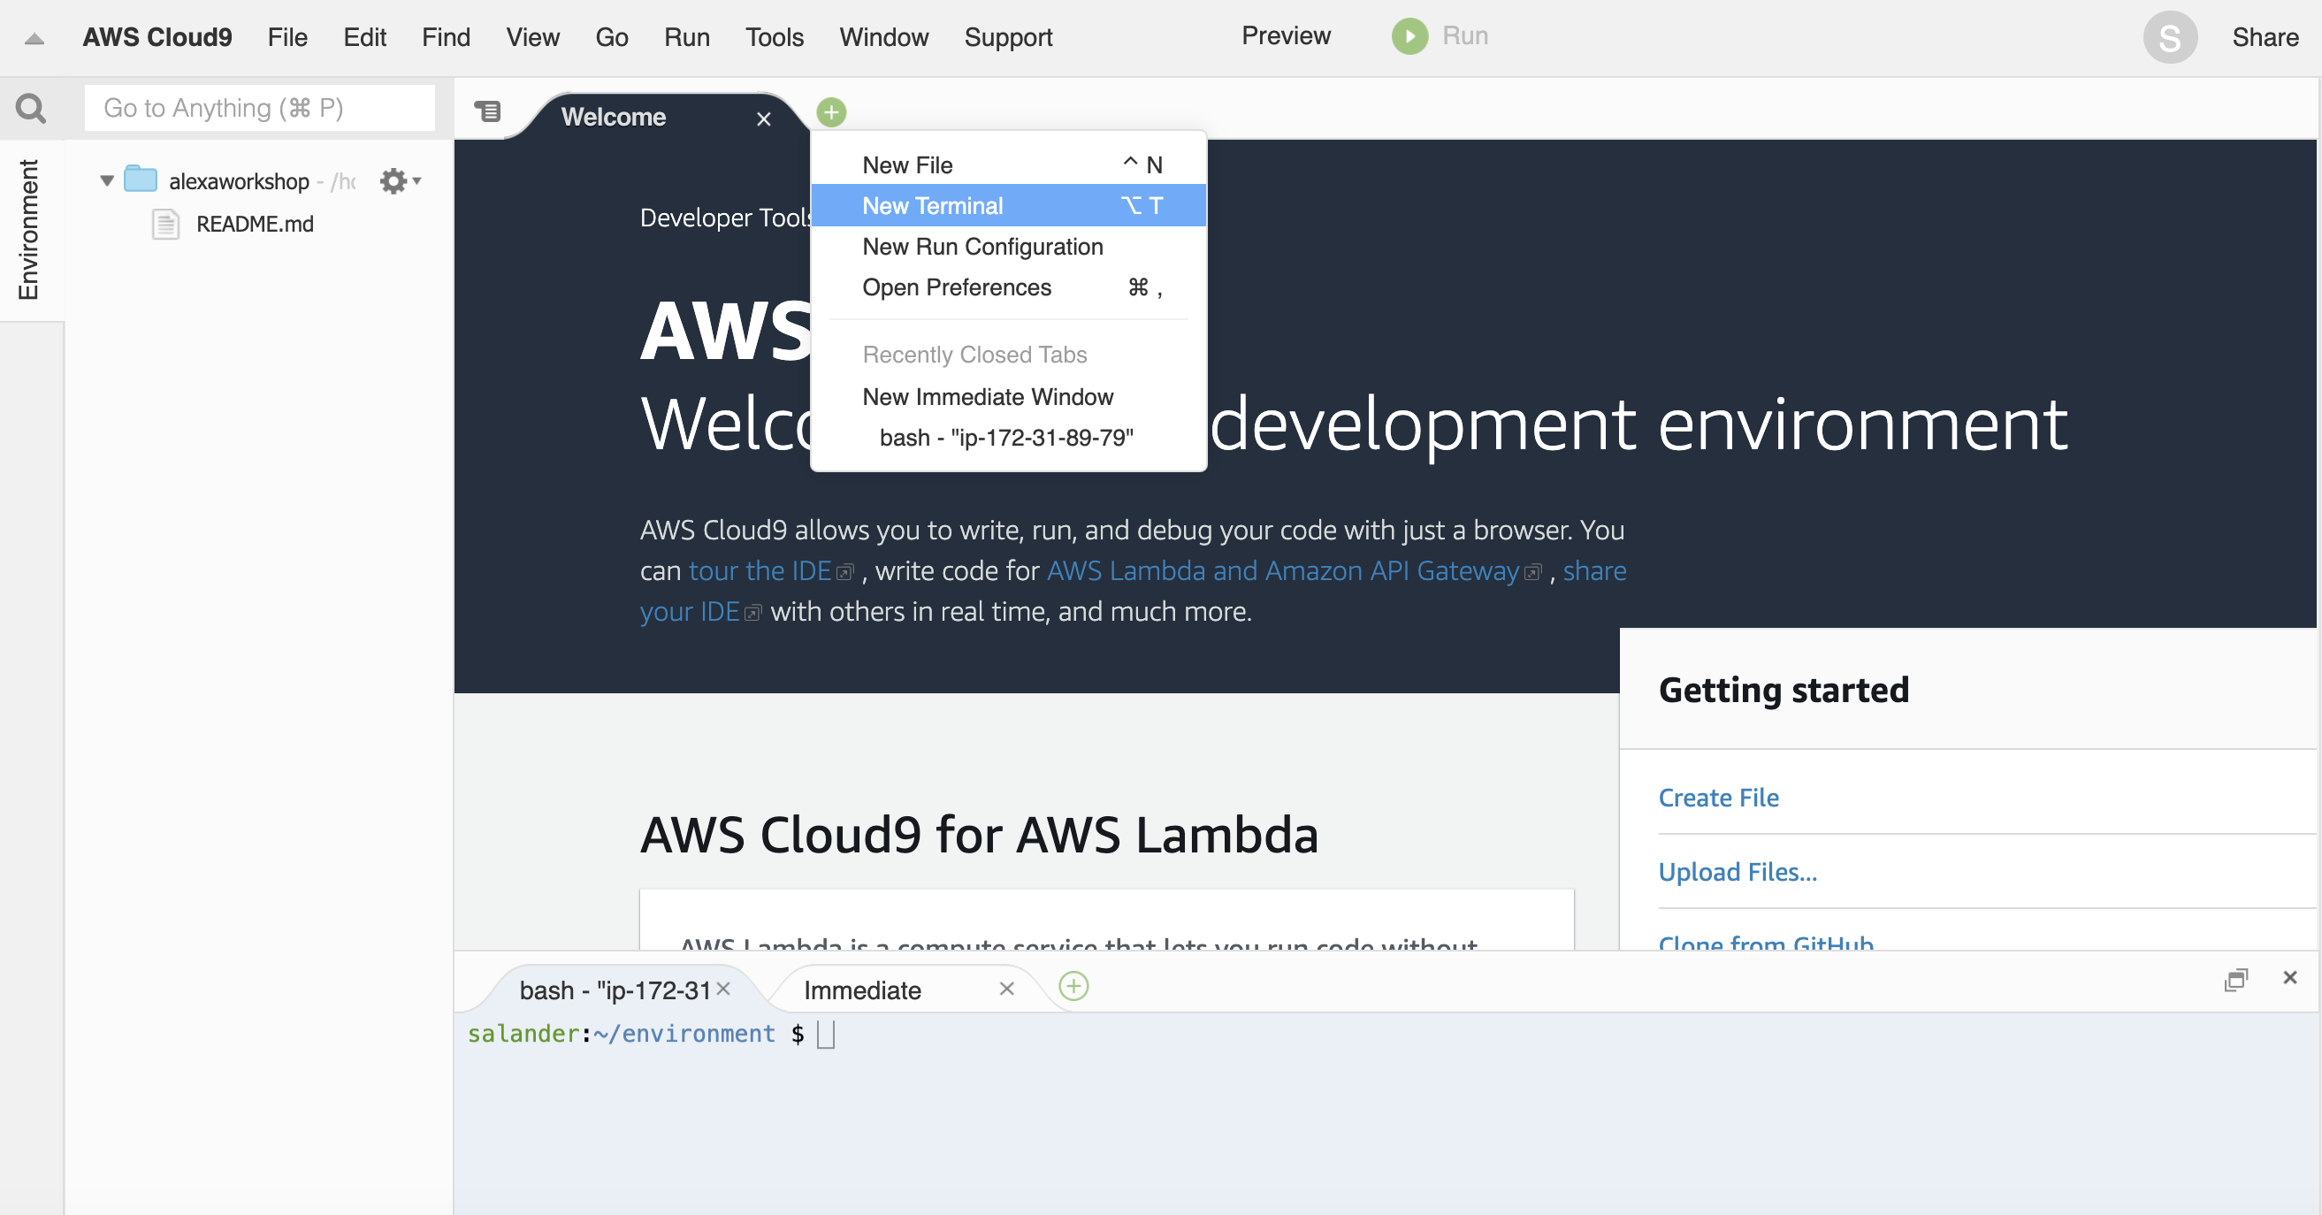Open the Support menu
This screenshot has width=2322, height=1215.
click(x=1008, y=37)
